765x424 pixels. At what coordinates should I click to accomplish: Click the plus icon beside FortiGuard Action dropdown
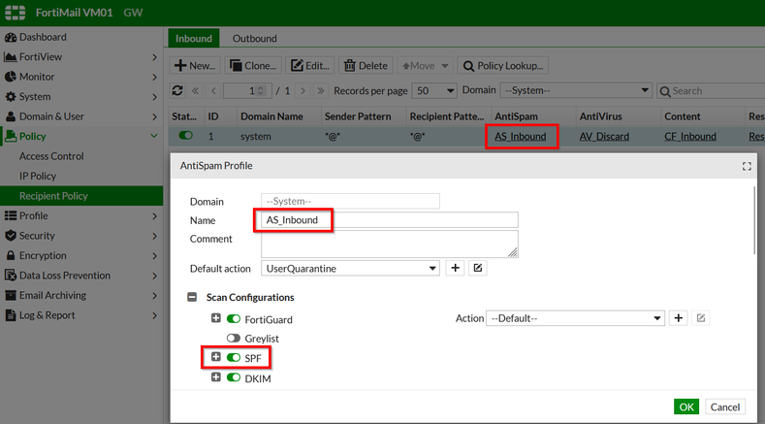point(679,318)
